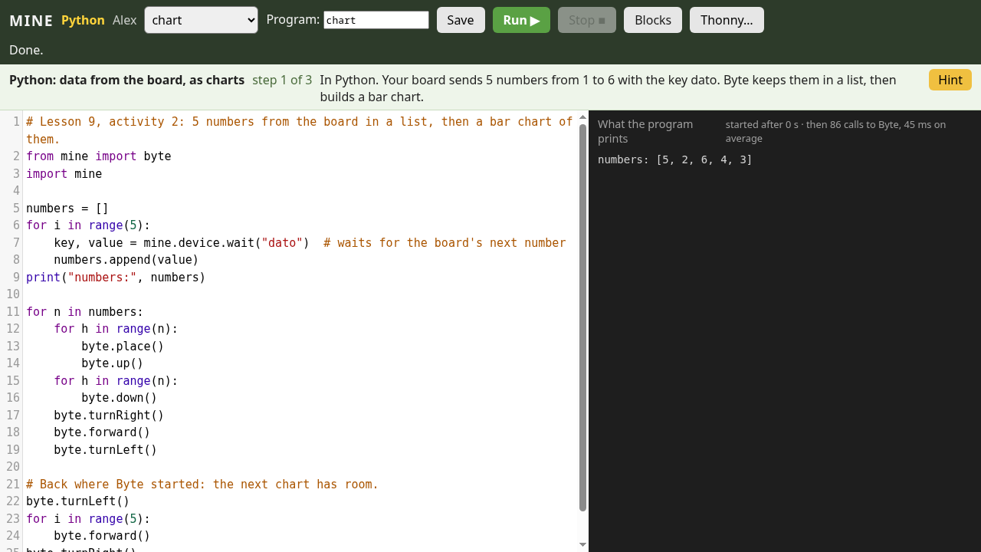Screen dimensions: 981x552
Task: Click the code editor vertical scrollbar thumb
Action: [582, 317]
